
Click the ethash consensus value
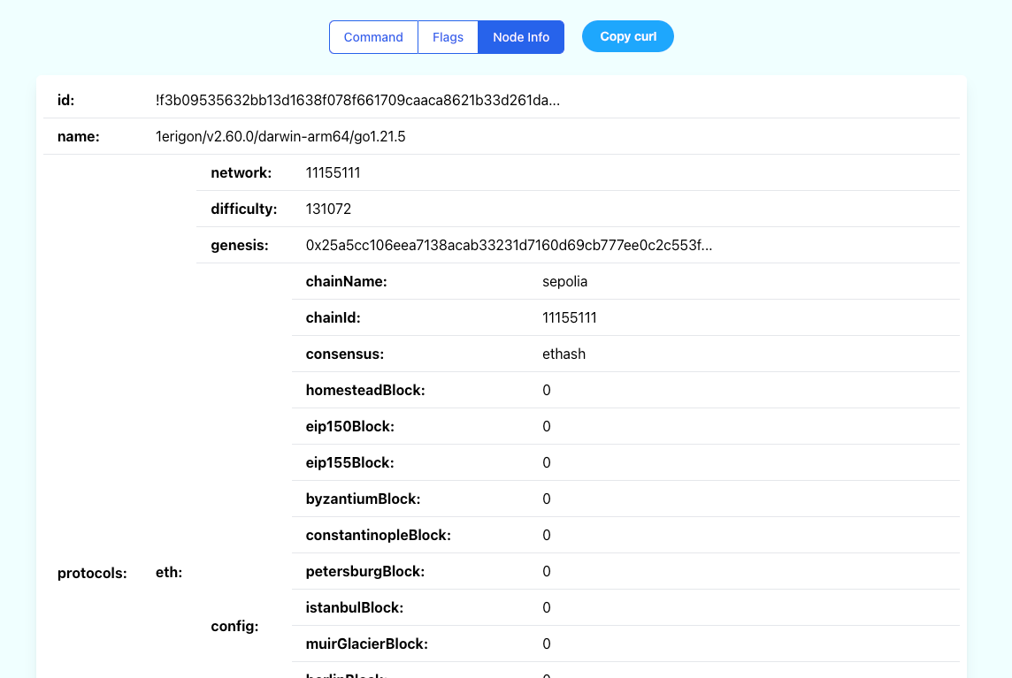(x=563, y=354)
